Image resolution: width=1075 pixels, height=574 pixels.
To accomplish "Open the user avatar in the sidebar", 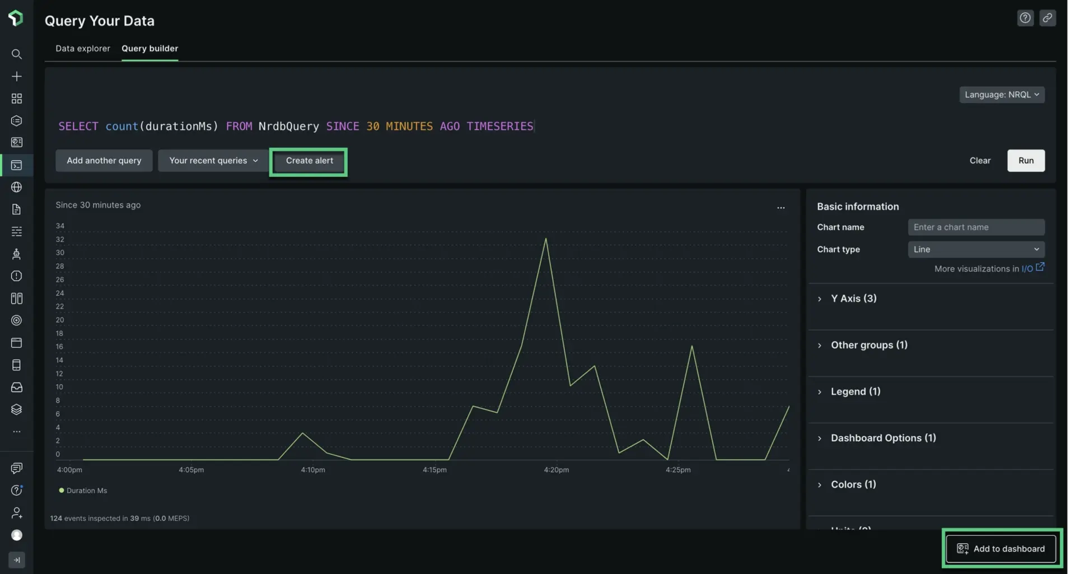I will [x=17, y=535].
